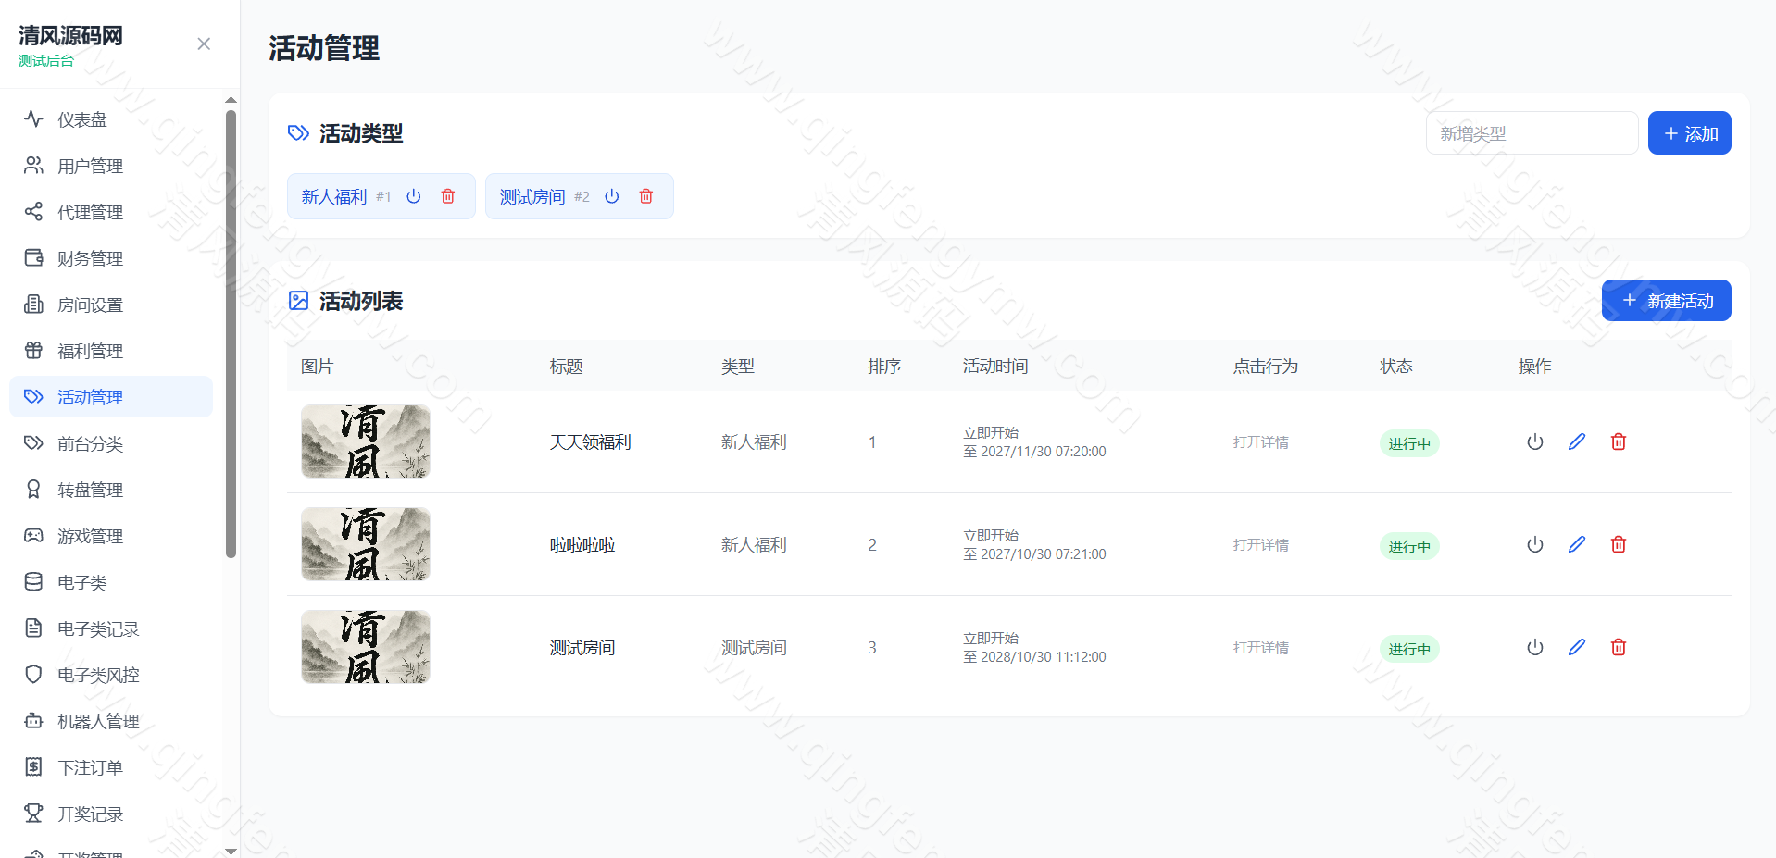
Task: Click the 活动时间 column header
Action: [995, 366]
